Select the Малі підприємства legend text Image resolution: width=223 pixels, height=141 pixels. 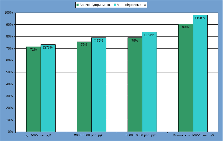pyautogui.click(x=131, y=5)
